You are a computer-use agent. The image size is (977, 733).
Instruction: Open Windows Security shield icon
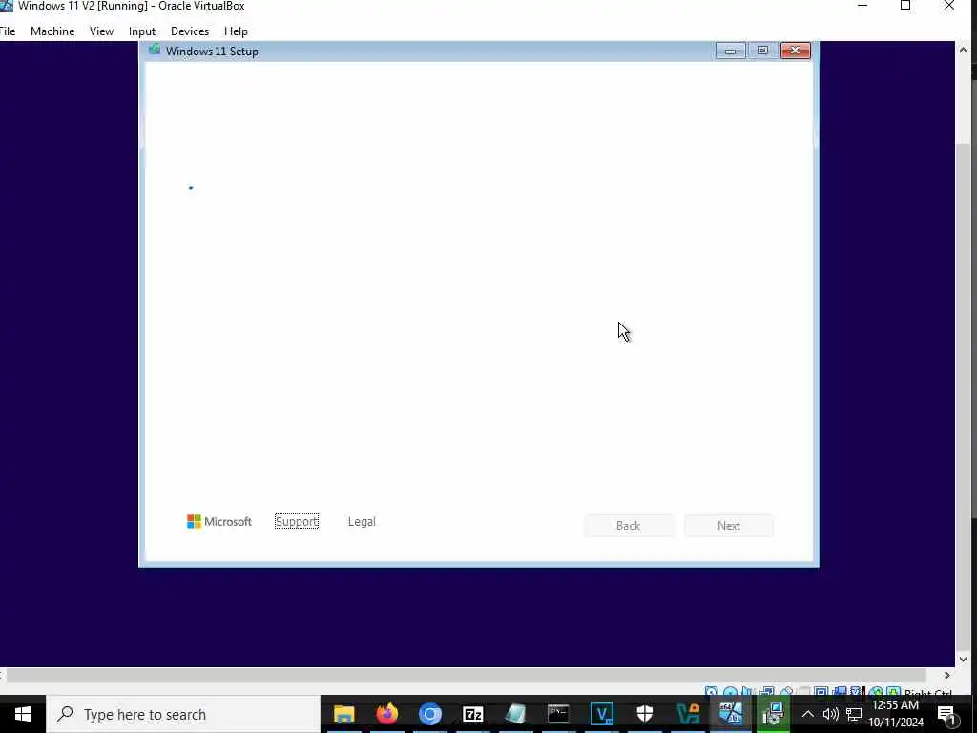coord(645,714)
